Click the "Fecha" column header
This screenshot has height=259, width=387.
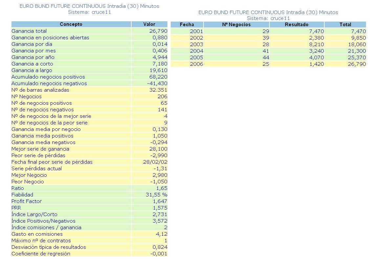point(187,24)
